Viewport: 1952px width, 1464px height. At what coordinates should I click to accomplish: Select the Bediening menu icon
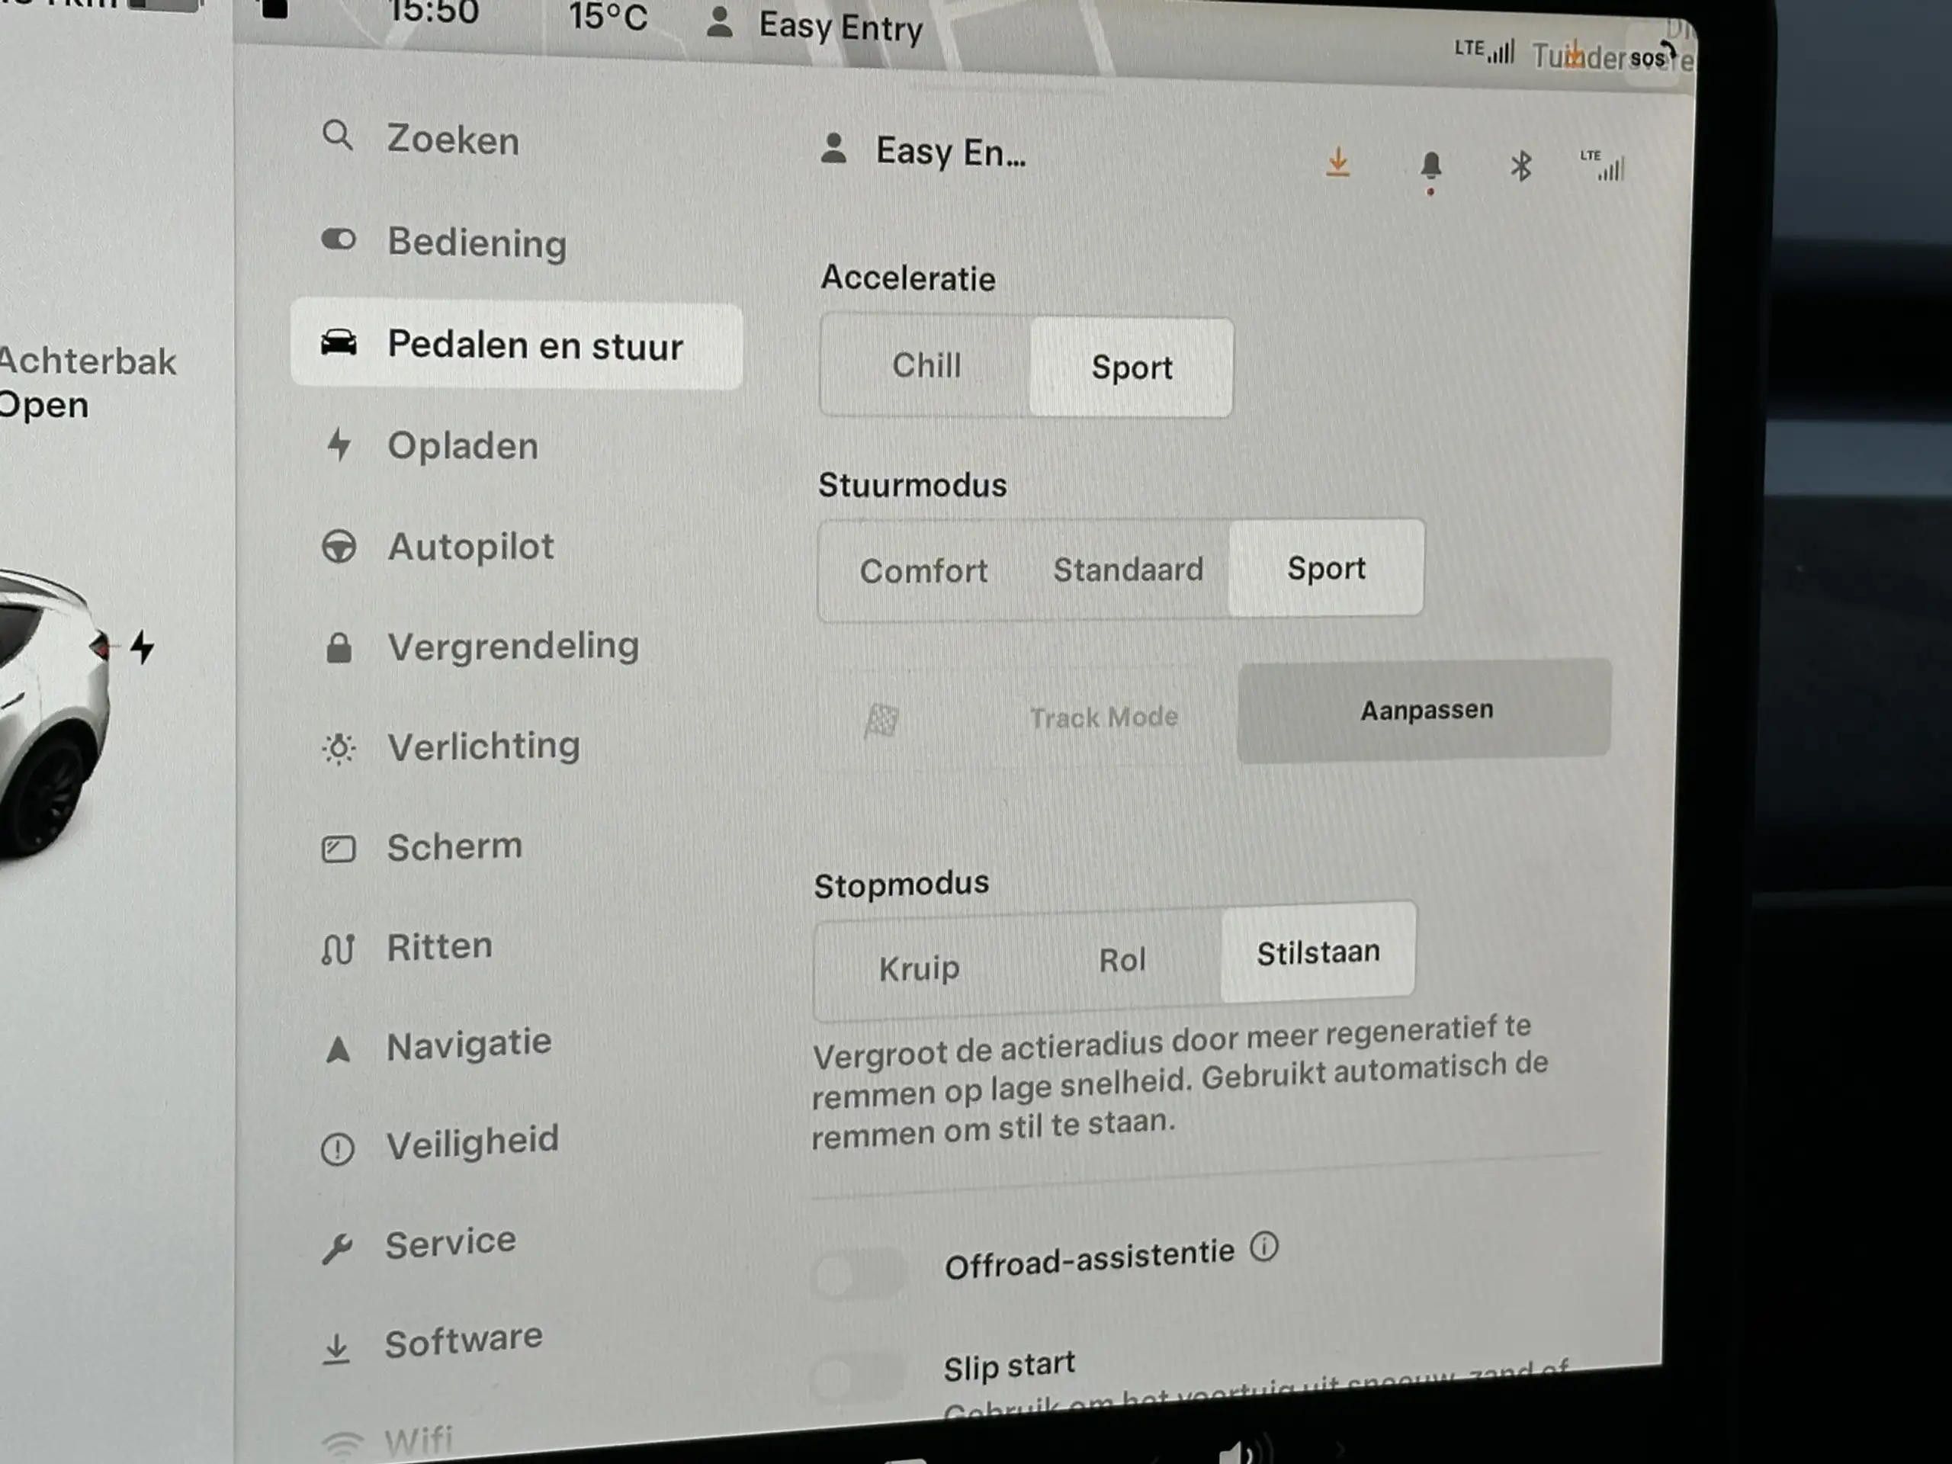point(339,243)
